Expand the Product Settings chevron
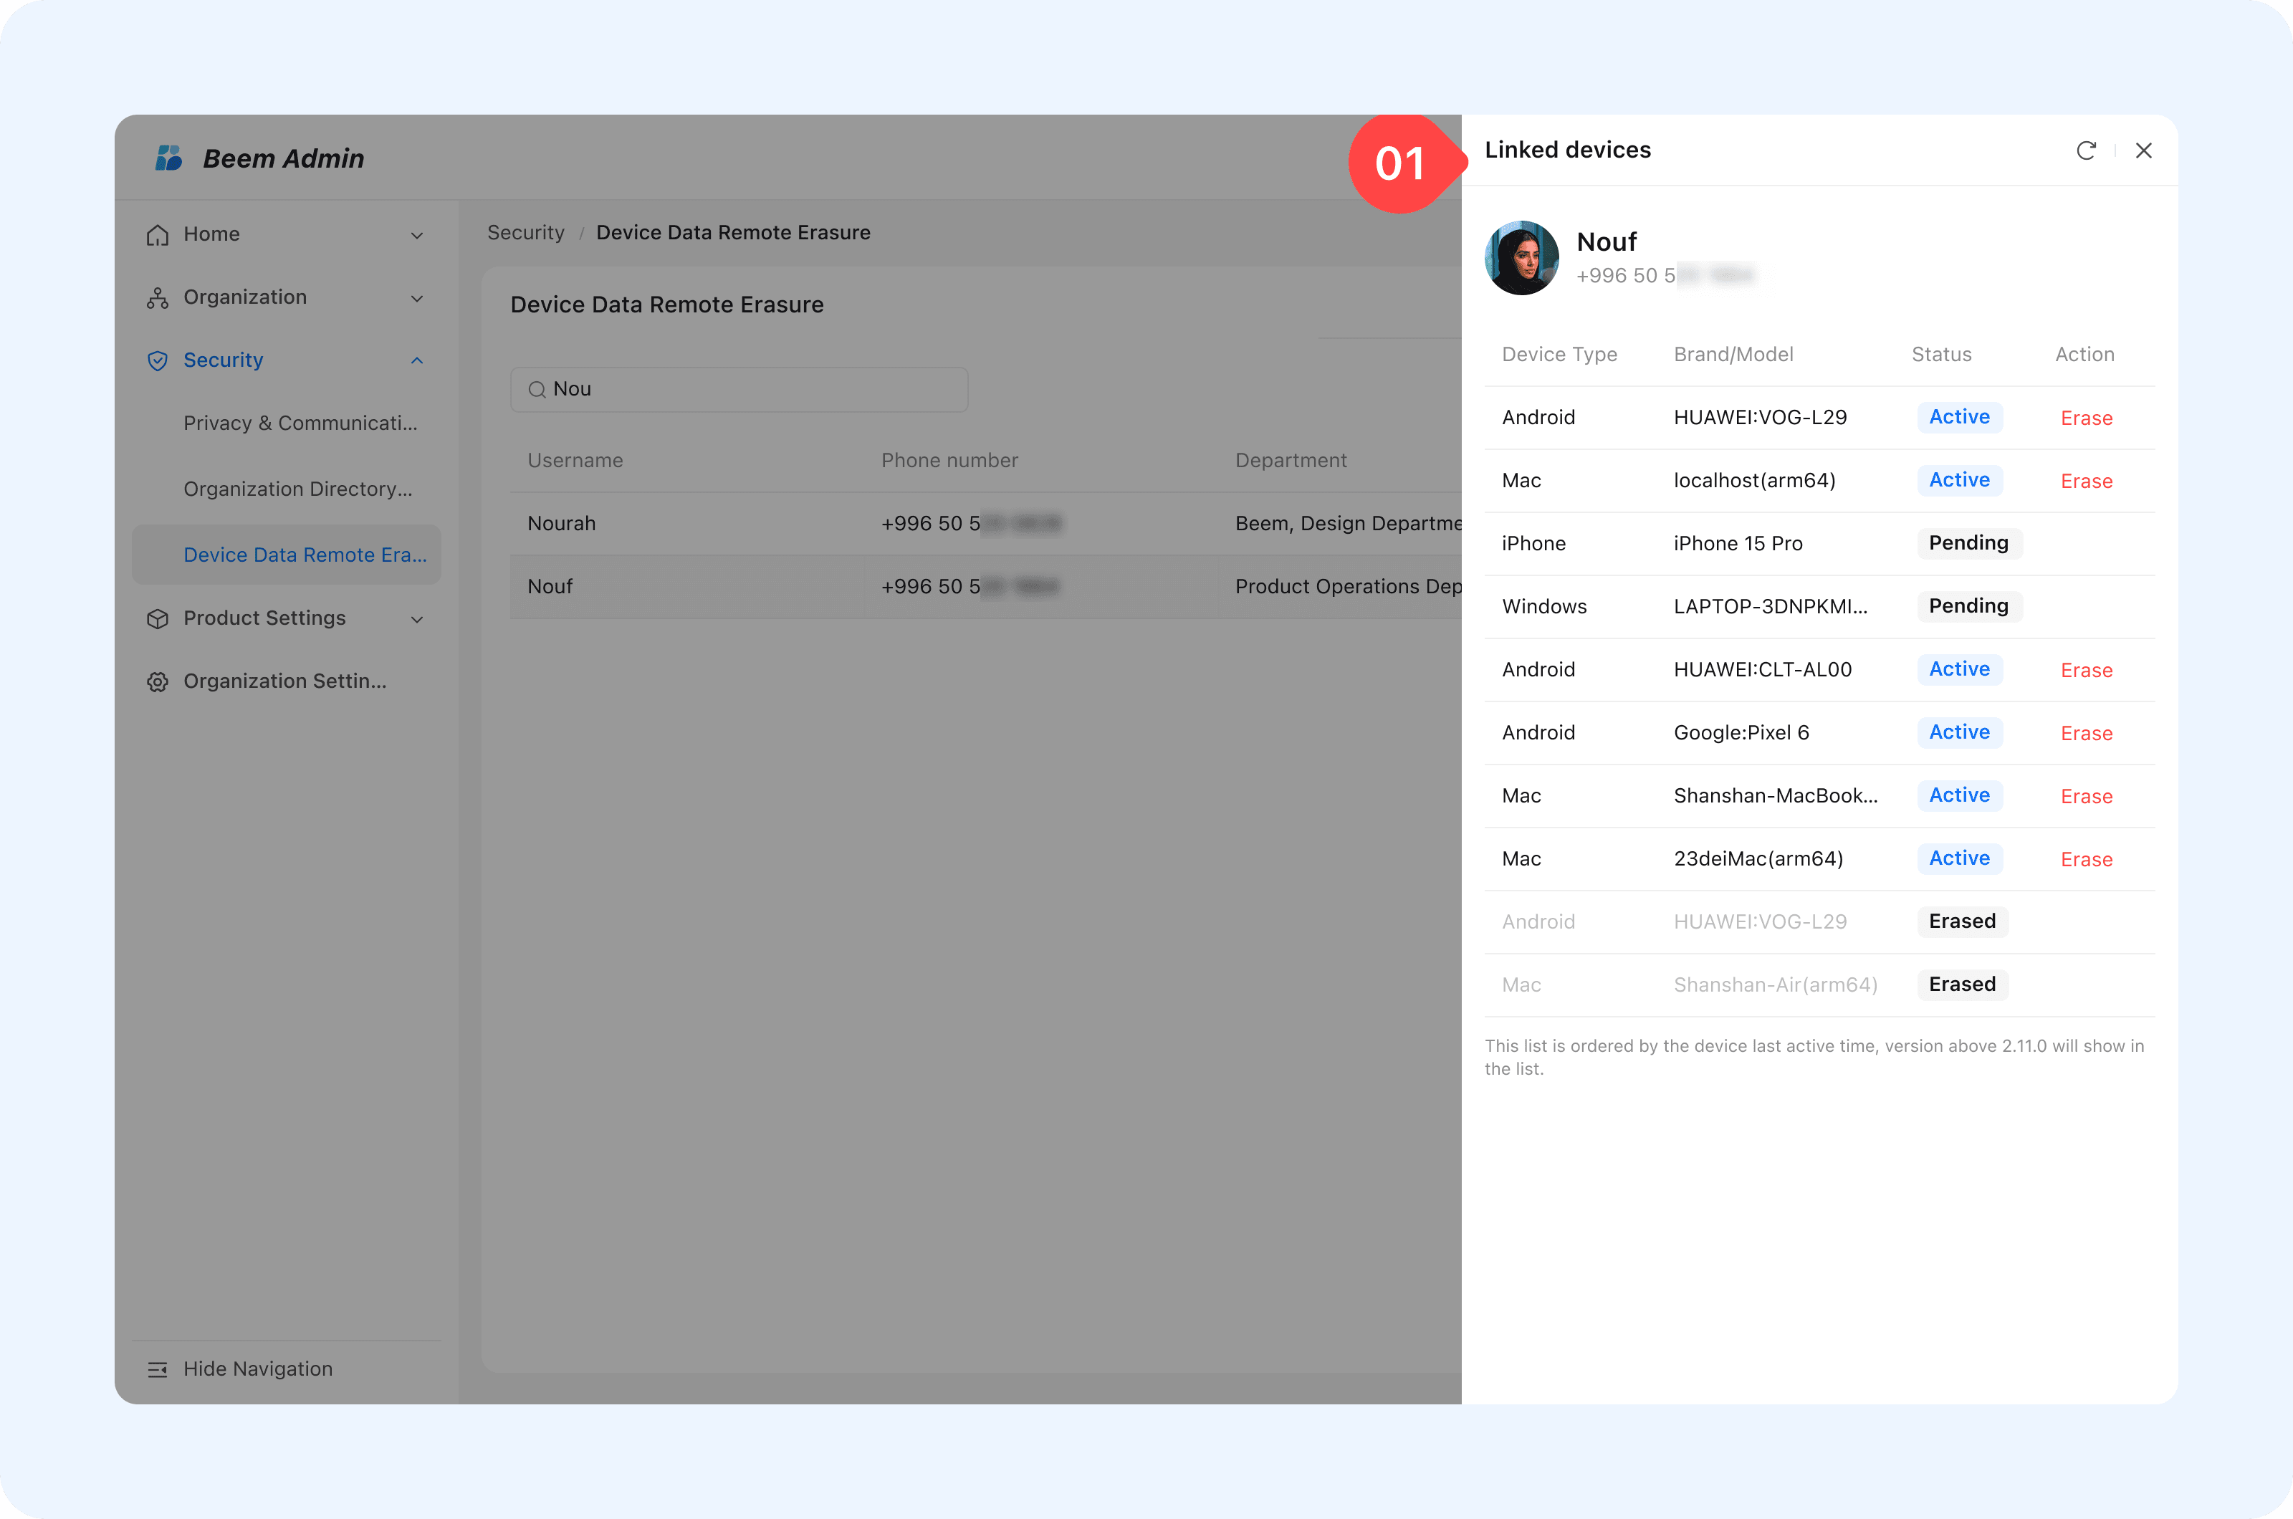 tap(416, 619)
